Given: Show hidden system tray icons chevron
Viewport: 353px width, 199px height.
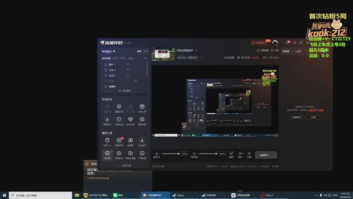Looking at the screenshot, I should (x=316, y=195).
